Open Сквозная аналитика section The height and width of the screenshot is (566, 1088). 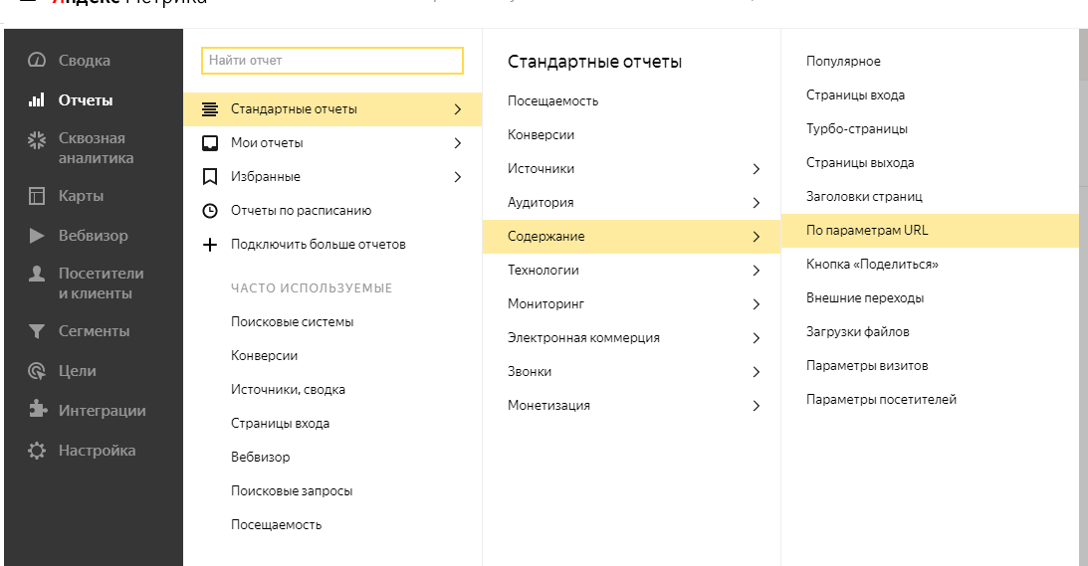(x=96, y=148)
